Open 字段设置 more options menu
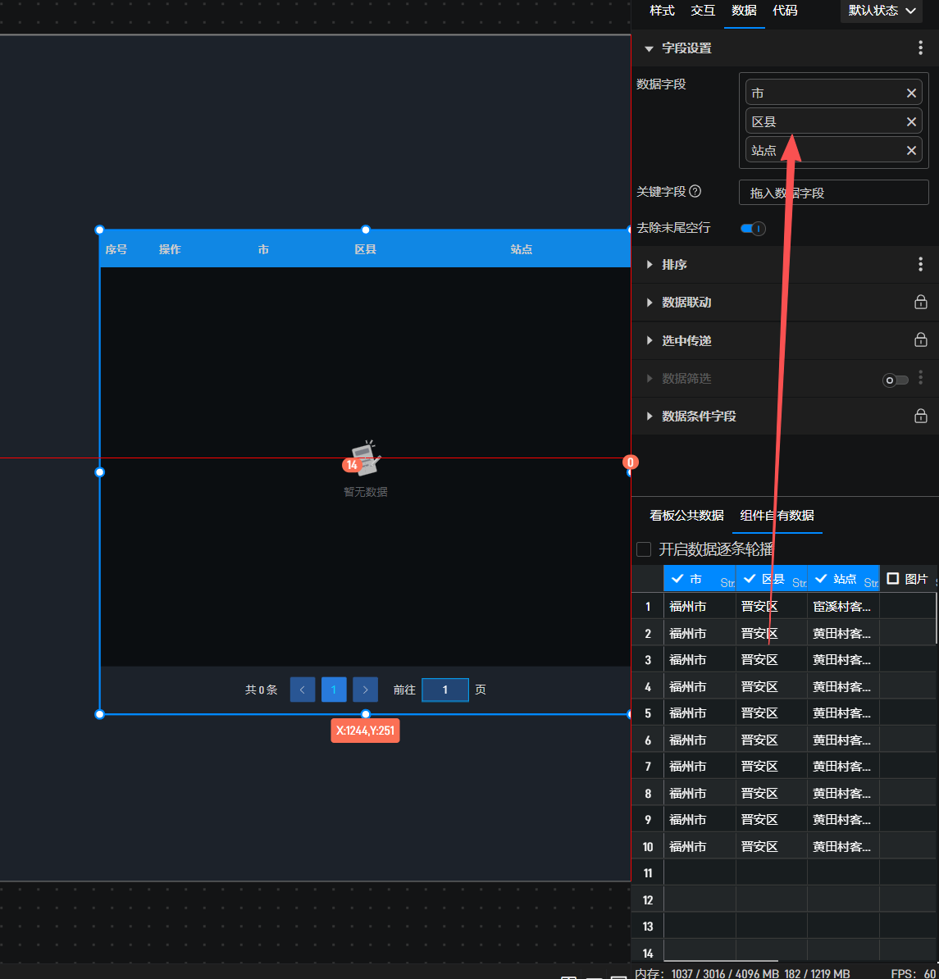The image size is (939, 979). (x=920, y=48)
